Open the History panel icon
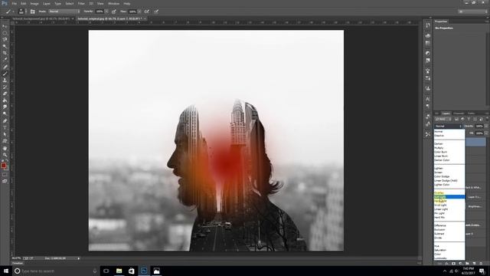 pos(428,25)
